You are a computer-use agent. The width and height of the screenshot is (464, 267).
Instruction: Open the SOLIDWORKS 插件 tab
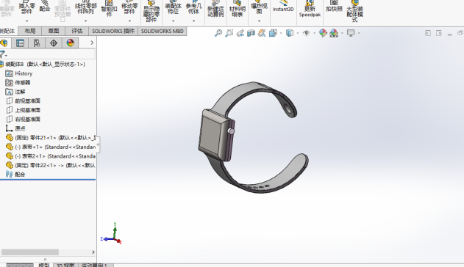[113, 31]
